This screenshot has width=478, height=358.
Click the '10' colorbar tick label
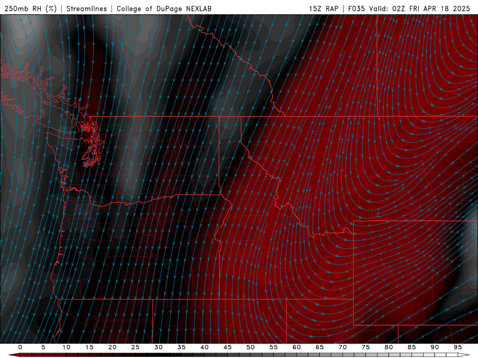(x=66, y=347)
